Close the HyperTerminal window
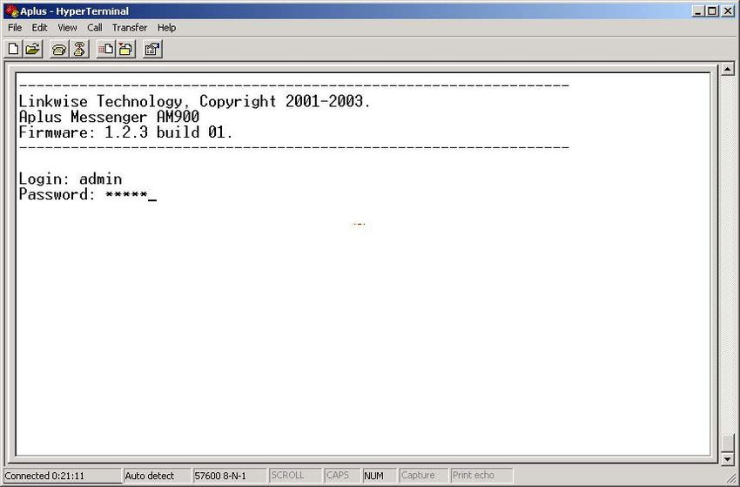The height and width of the screenshot is (487, 740). 728,10
